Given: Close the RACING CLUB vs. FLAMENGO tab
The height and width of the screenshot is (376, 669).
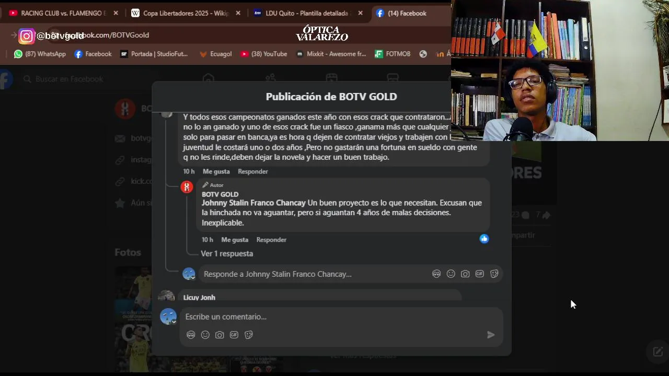Looking at the screenshot, I should point(116,13).
